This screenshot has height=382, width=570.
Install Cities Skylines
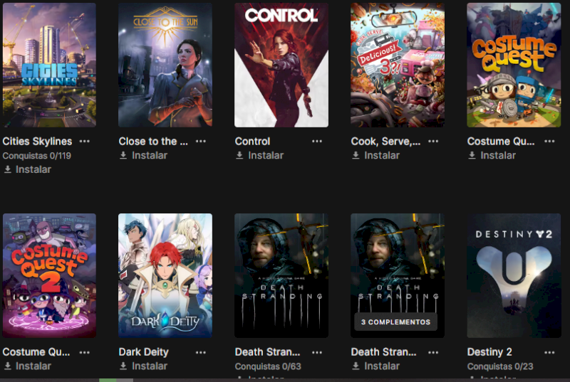click(28, 169)
